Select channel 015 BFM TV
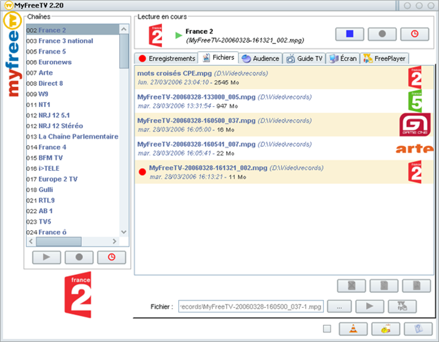 tap(73, 158)
